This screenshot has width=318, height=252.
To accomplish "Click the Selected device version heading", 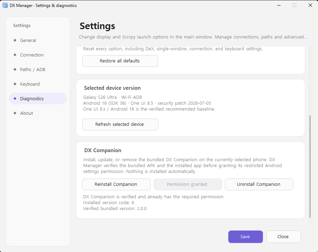I will coord(112,88).
